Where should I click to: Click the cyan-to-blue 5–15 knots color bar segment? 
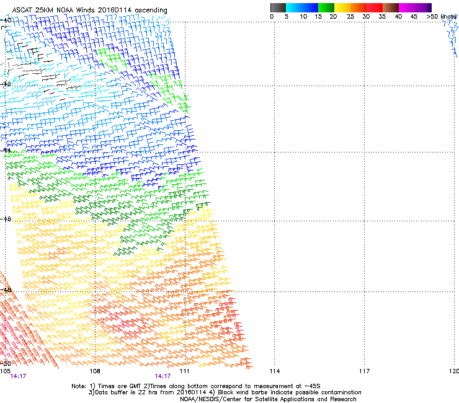pos(302,7)
